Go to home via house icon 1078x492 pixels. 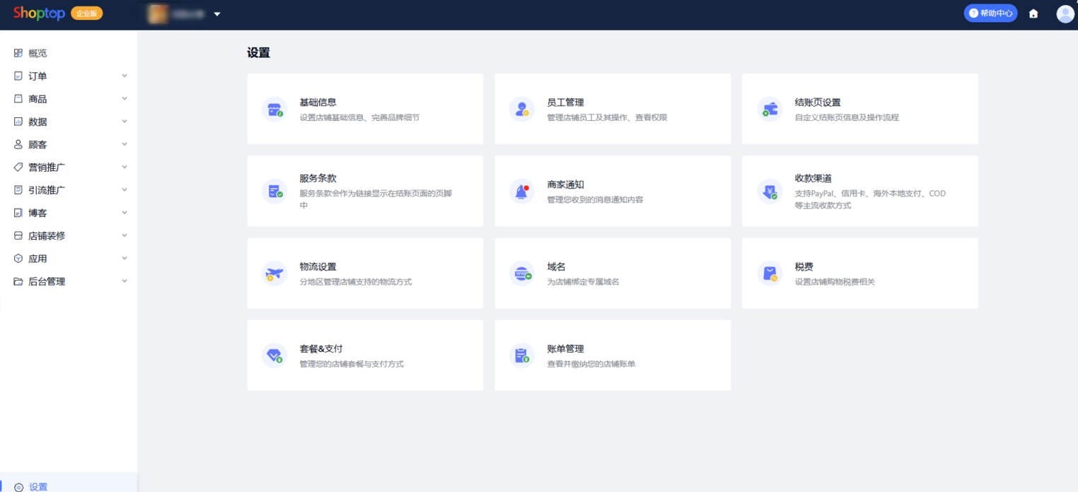point(1033,13)
